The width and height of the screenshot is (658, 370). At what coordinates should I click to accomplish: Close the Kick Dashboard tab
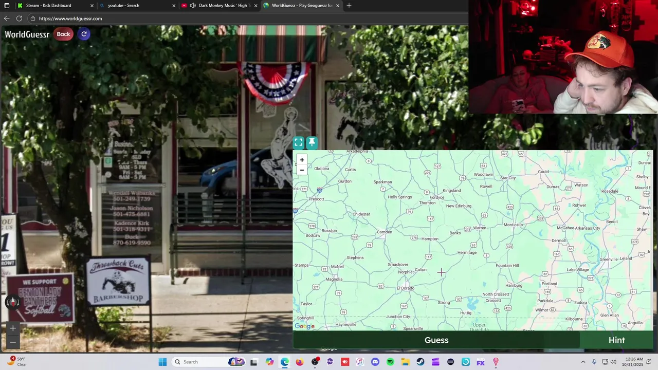pyautogui.click(x=92, y=6)
